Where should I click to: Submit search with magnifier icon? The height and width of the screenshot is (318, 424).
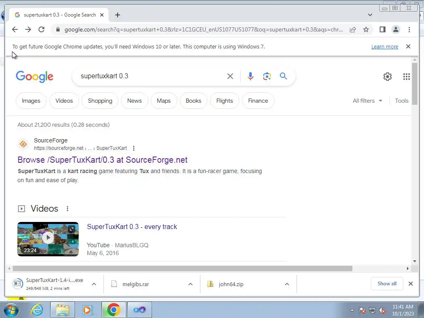(x=283, y=76)
